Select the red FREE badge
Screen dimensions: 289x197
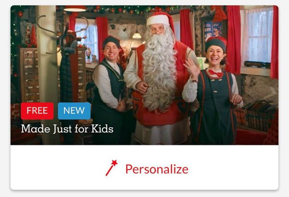click(37, 111)
